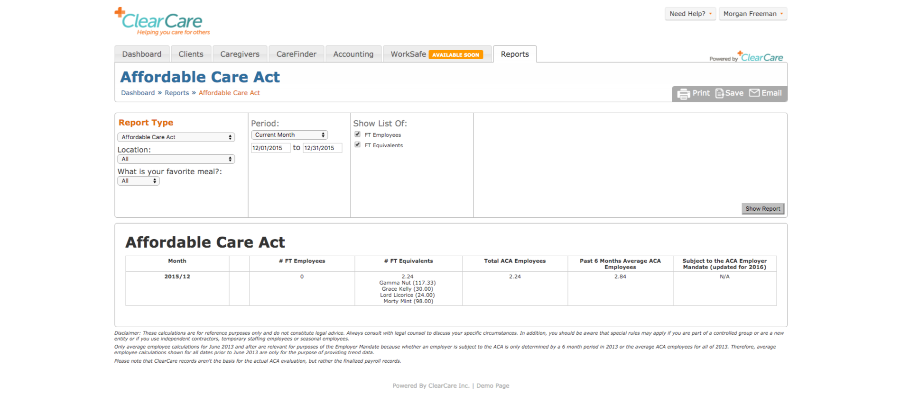Toggle the FT Employees checkbox

coord(358,134)
